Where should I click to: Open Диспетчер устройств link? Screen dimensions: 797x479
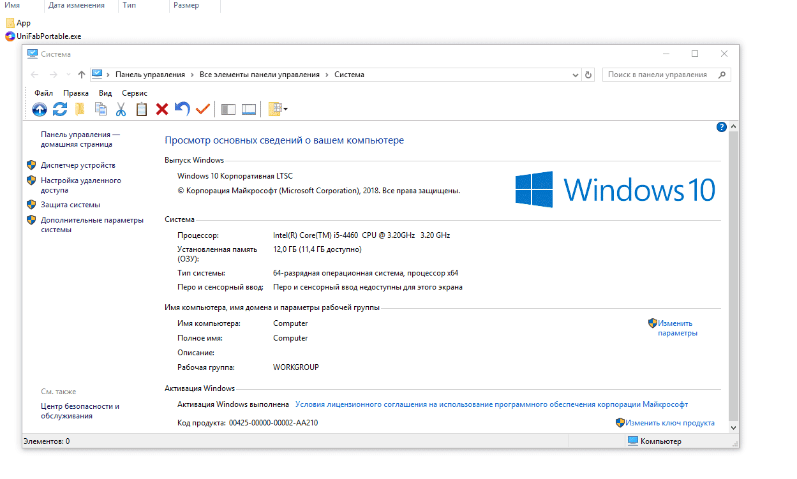click(x=78, y=165)
